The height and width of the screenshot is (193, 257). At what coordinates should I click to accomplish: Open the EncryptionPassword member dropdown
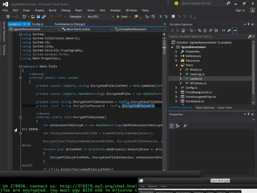pyautogui.click(x=140, y=29)
